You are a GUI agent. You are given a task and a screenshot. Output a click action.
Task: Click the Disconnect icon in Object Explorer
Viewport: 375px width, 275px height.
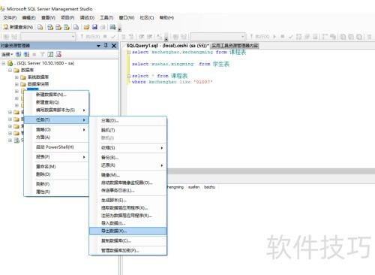[26, 54]
